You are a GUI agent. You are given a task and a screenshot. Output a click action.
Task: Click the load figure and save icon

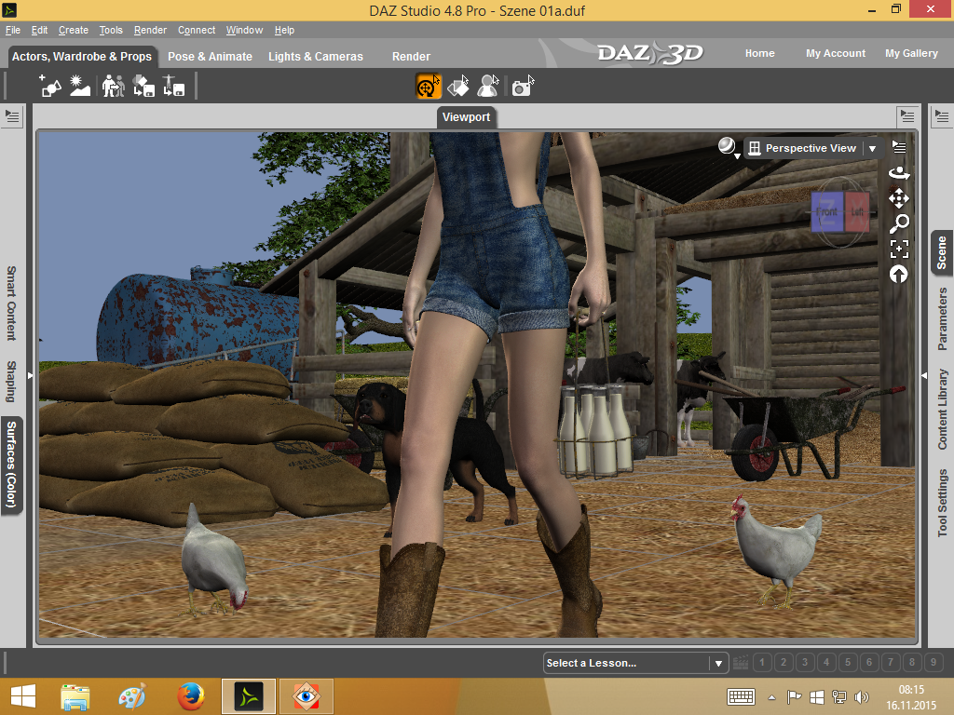[x=143, y=86]
